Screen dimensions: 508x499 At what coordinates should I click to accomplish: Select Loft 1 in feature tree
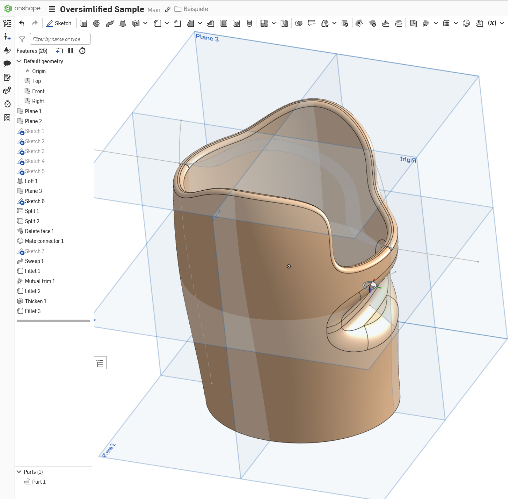click(x=31, y=181)
